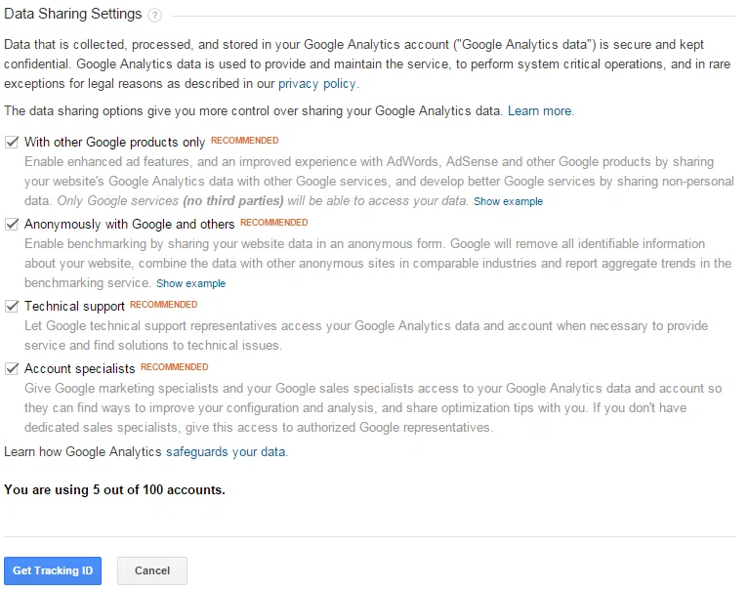
Task: Open the privacy policy link
Action: click(317, 84)
